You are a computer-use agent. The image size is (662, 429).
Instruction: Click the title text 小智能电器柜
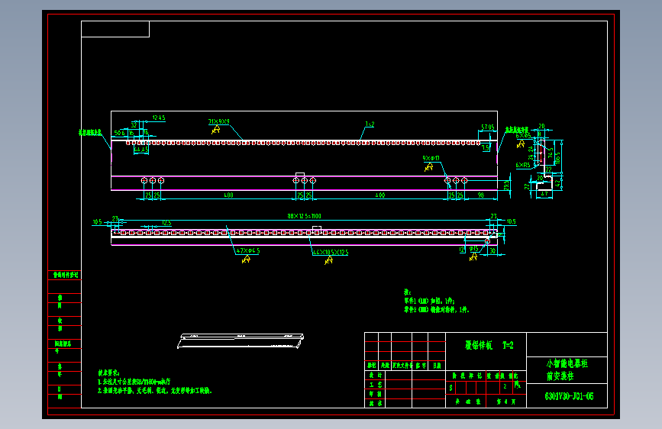pos(567,363)
